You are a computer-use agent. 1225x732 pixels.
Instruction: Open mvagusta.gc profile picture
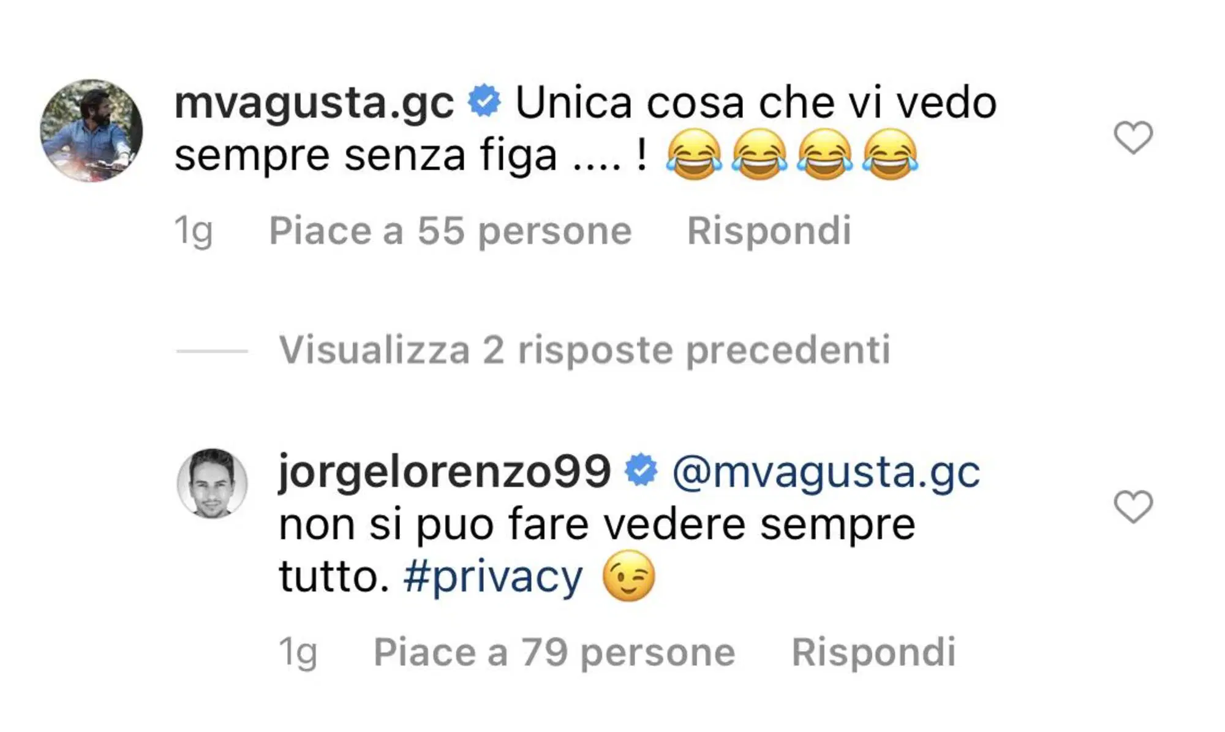point(91,130)
